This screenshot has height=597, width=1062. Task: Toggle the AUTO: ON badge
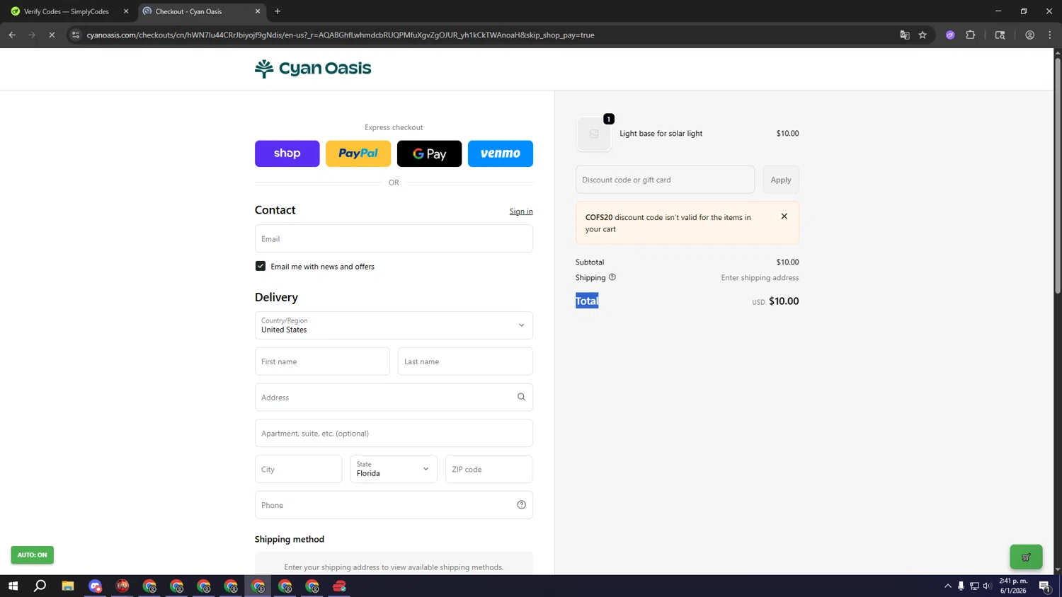pos(32,555)
